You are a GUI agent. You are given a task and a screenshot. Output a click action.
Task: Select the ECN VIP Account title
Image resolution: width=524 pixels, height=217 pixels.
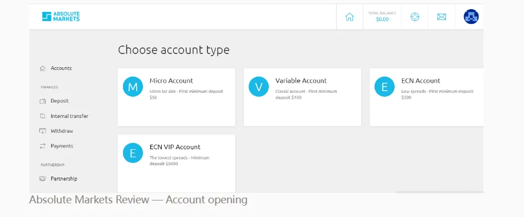tap(175, 147)
